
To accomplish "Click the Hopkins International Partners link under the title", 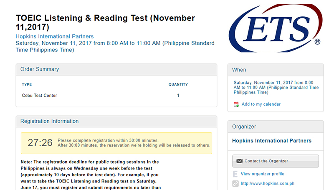I will click(55, 36).
